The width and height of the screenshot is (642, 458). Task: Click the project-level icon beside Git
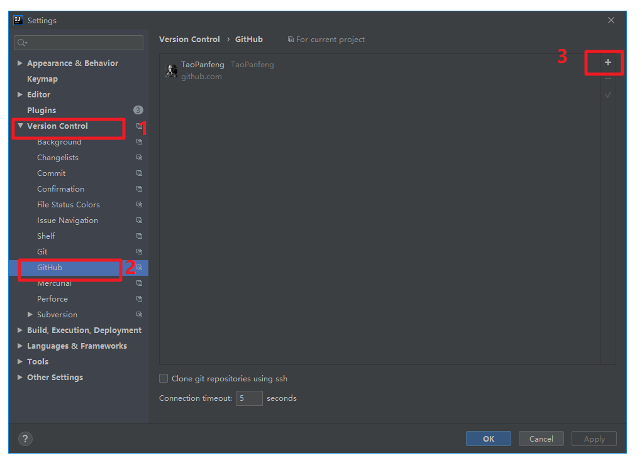click(x=139, y=251)
